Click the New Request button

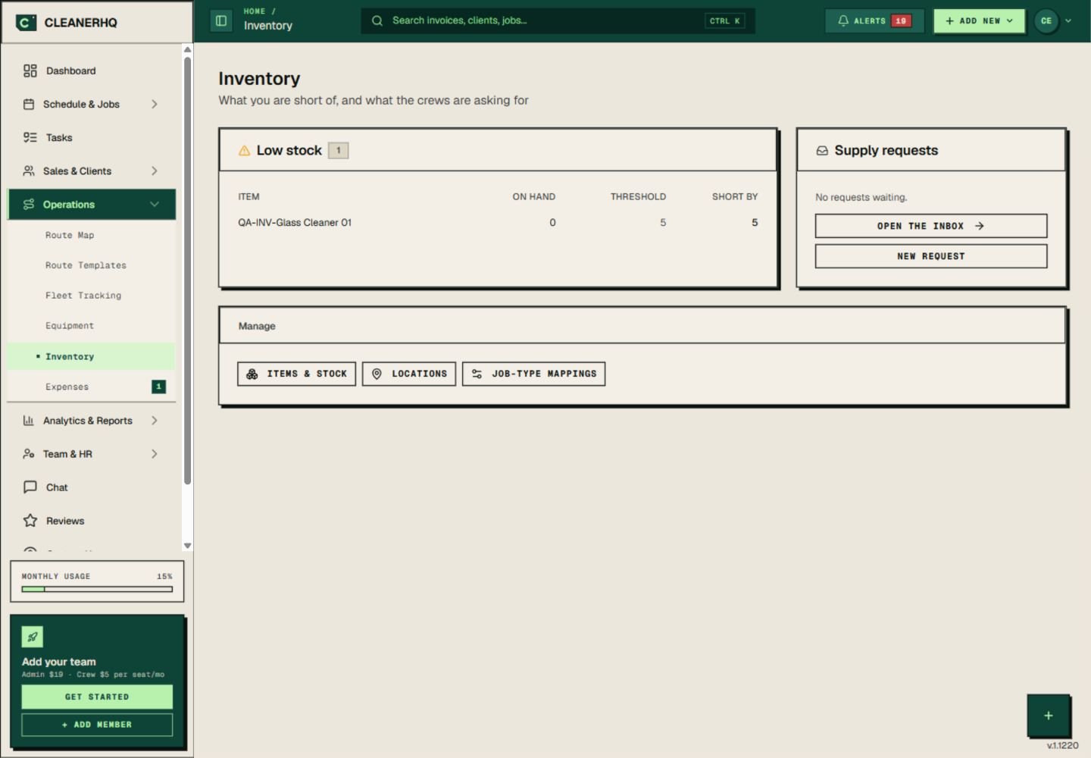point(931,256)
